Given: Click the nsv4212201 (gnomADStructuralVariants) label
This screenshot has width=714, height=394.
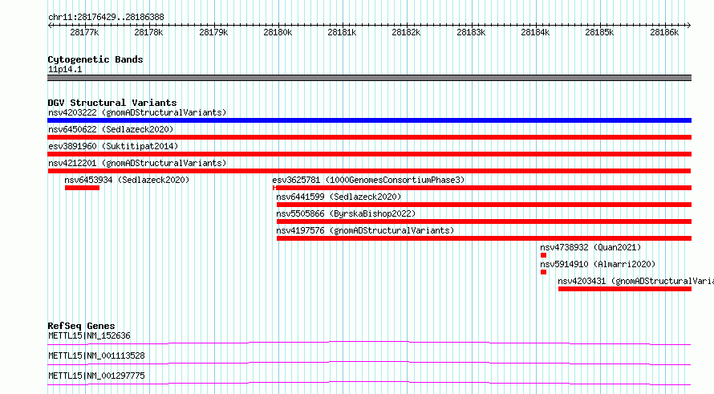Looking at the screenshot, I should pos(137,163).
